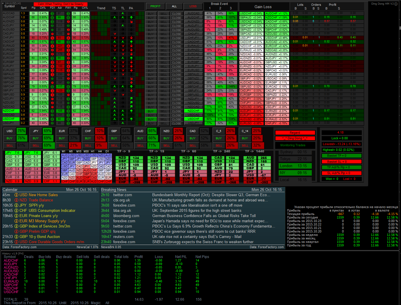The width and height of the screenshot is (401, 305).
Task: Click the TL trend arrow icon for AUDCAD
Action: [123, 13]
